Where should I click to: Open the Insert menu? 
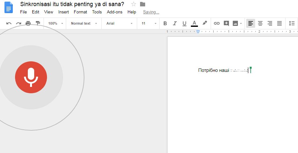(64, 12)
